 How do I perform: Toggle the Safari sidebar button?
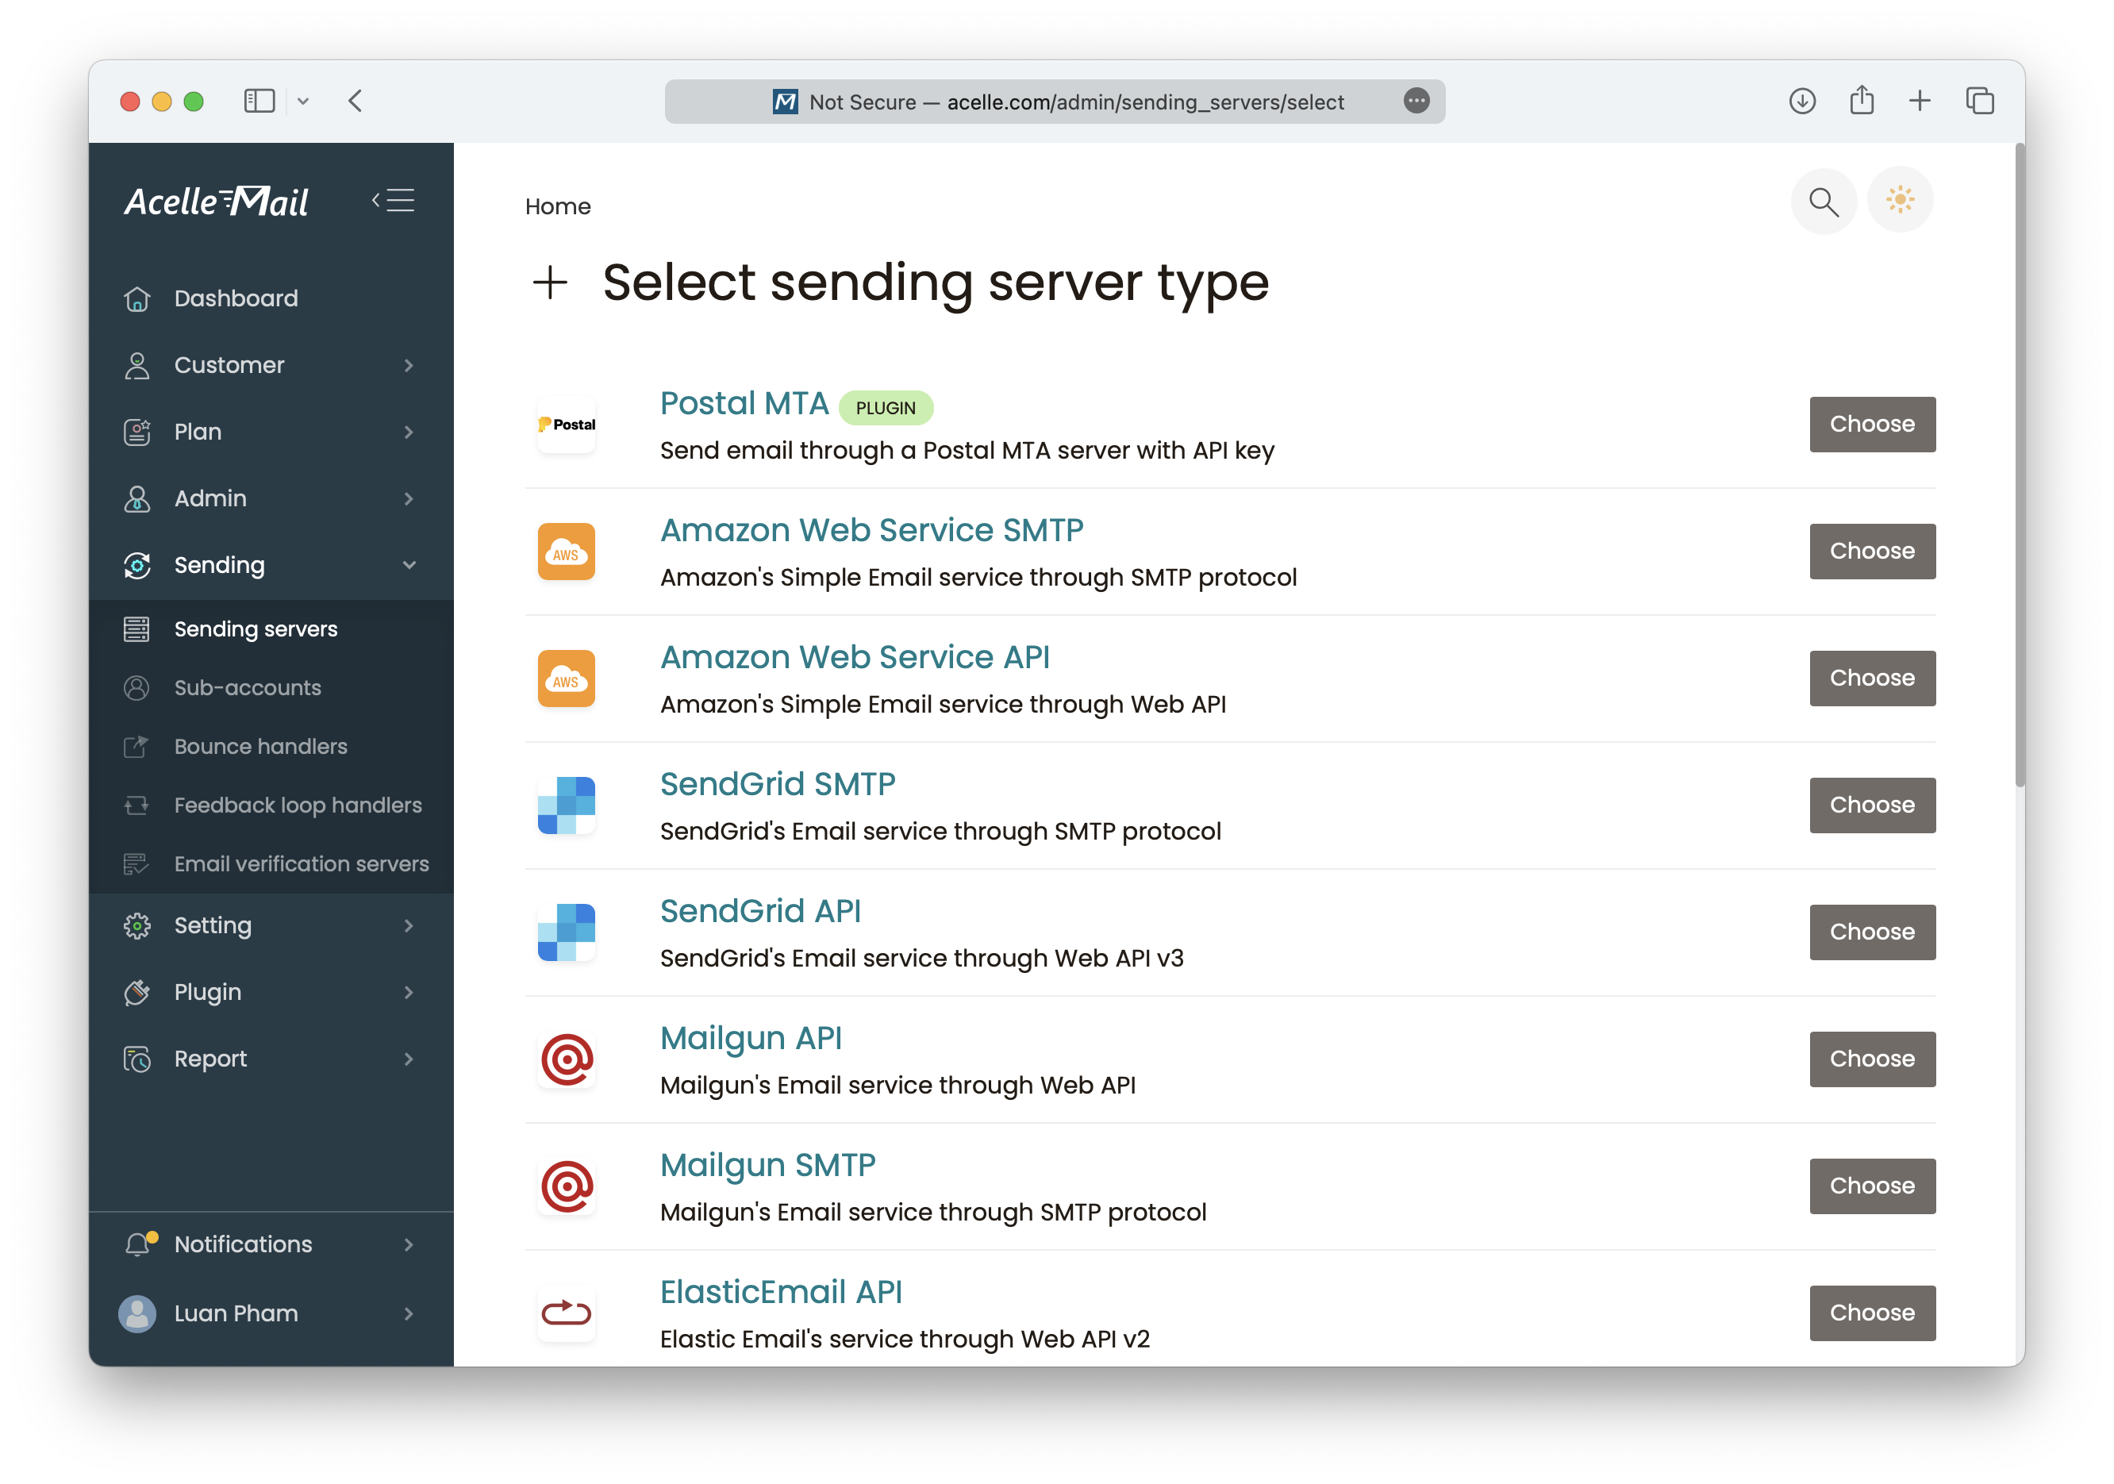259,102
